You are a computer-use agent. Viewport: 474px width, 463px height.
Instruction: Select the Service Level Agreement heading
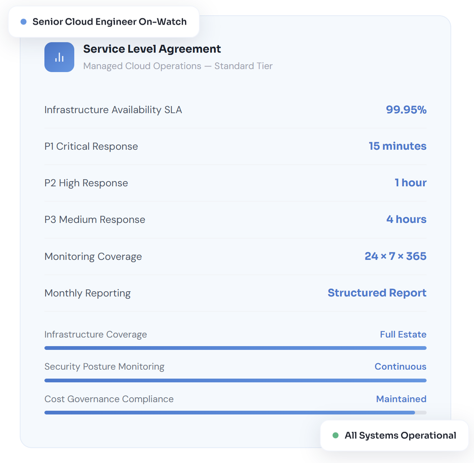152,49
